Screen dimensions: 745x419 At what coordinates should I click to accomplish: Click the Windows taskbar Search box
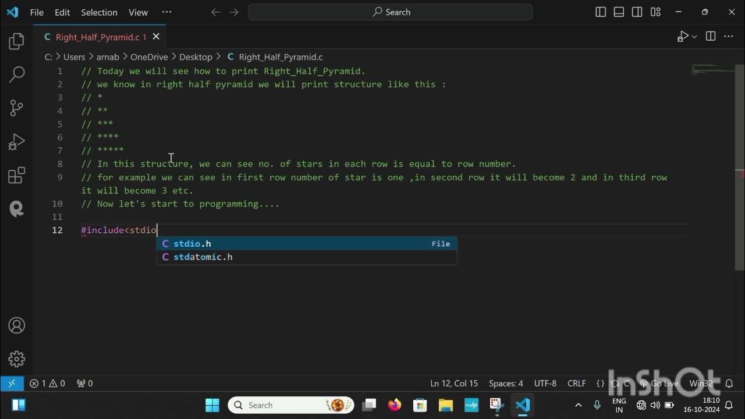(x=291, y=405)
